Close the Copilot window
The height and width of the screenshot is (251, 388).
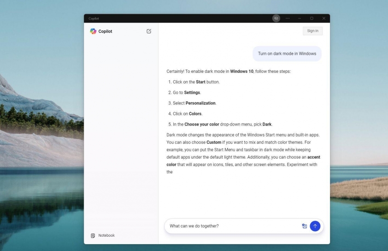click(324, 18)
